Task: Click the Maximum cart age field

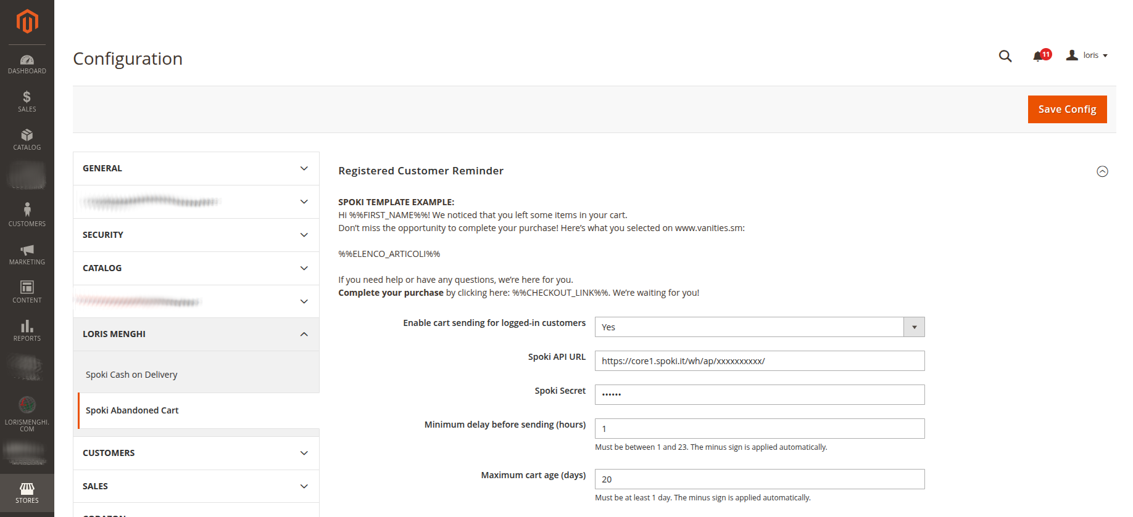Action: pos(759,479)
